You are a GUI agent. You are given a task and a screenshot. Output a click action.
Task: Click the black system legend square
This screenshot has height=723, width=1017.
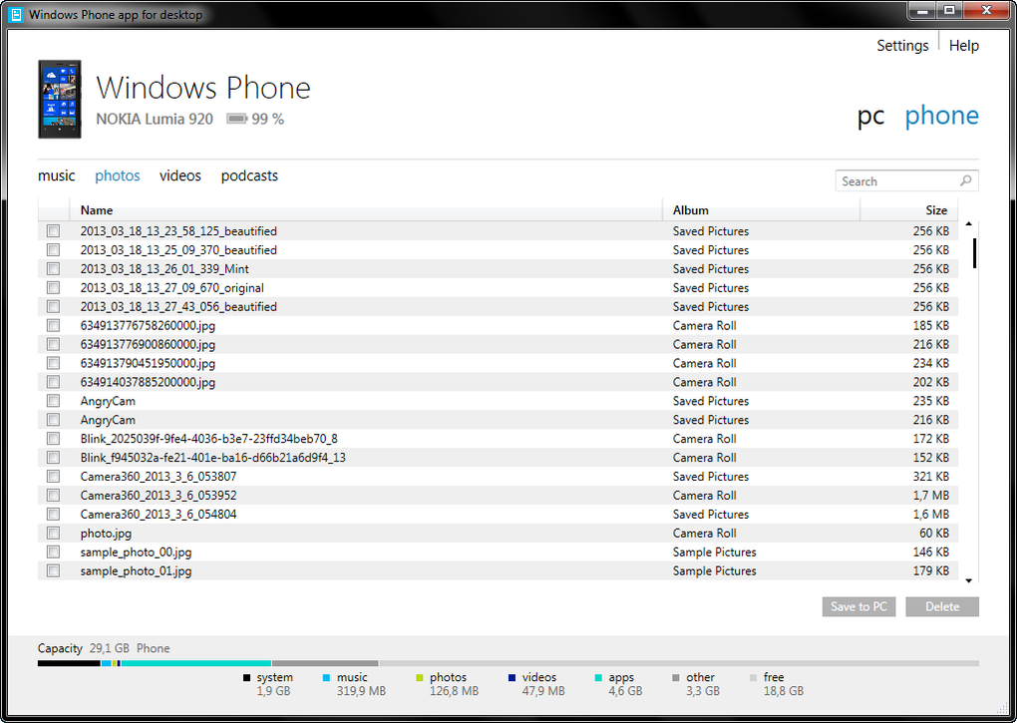click(246, 677)
